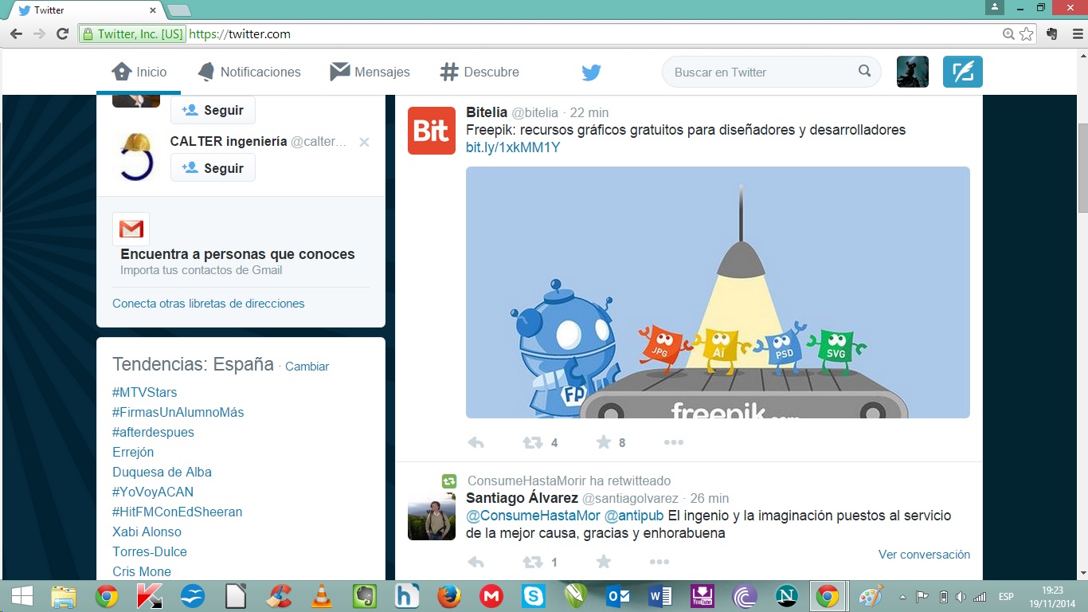This screenshot has height=612, width=1088.
Task: Open the Mensajes envelope icon
Action: [x=340, y=72]
